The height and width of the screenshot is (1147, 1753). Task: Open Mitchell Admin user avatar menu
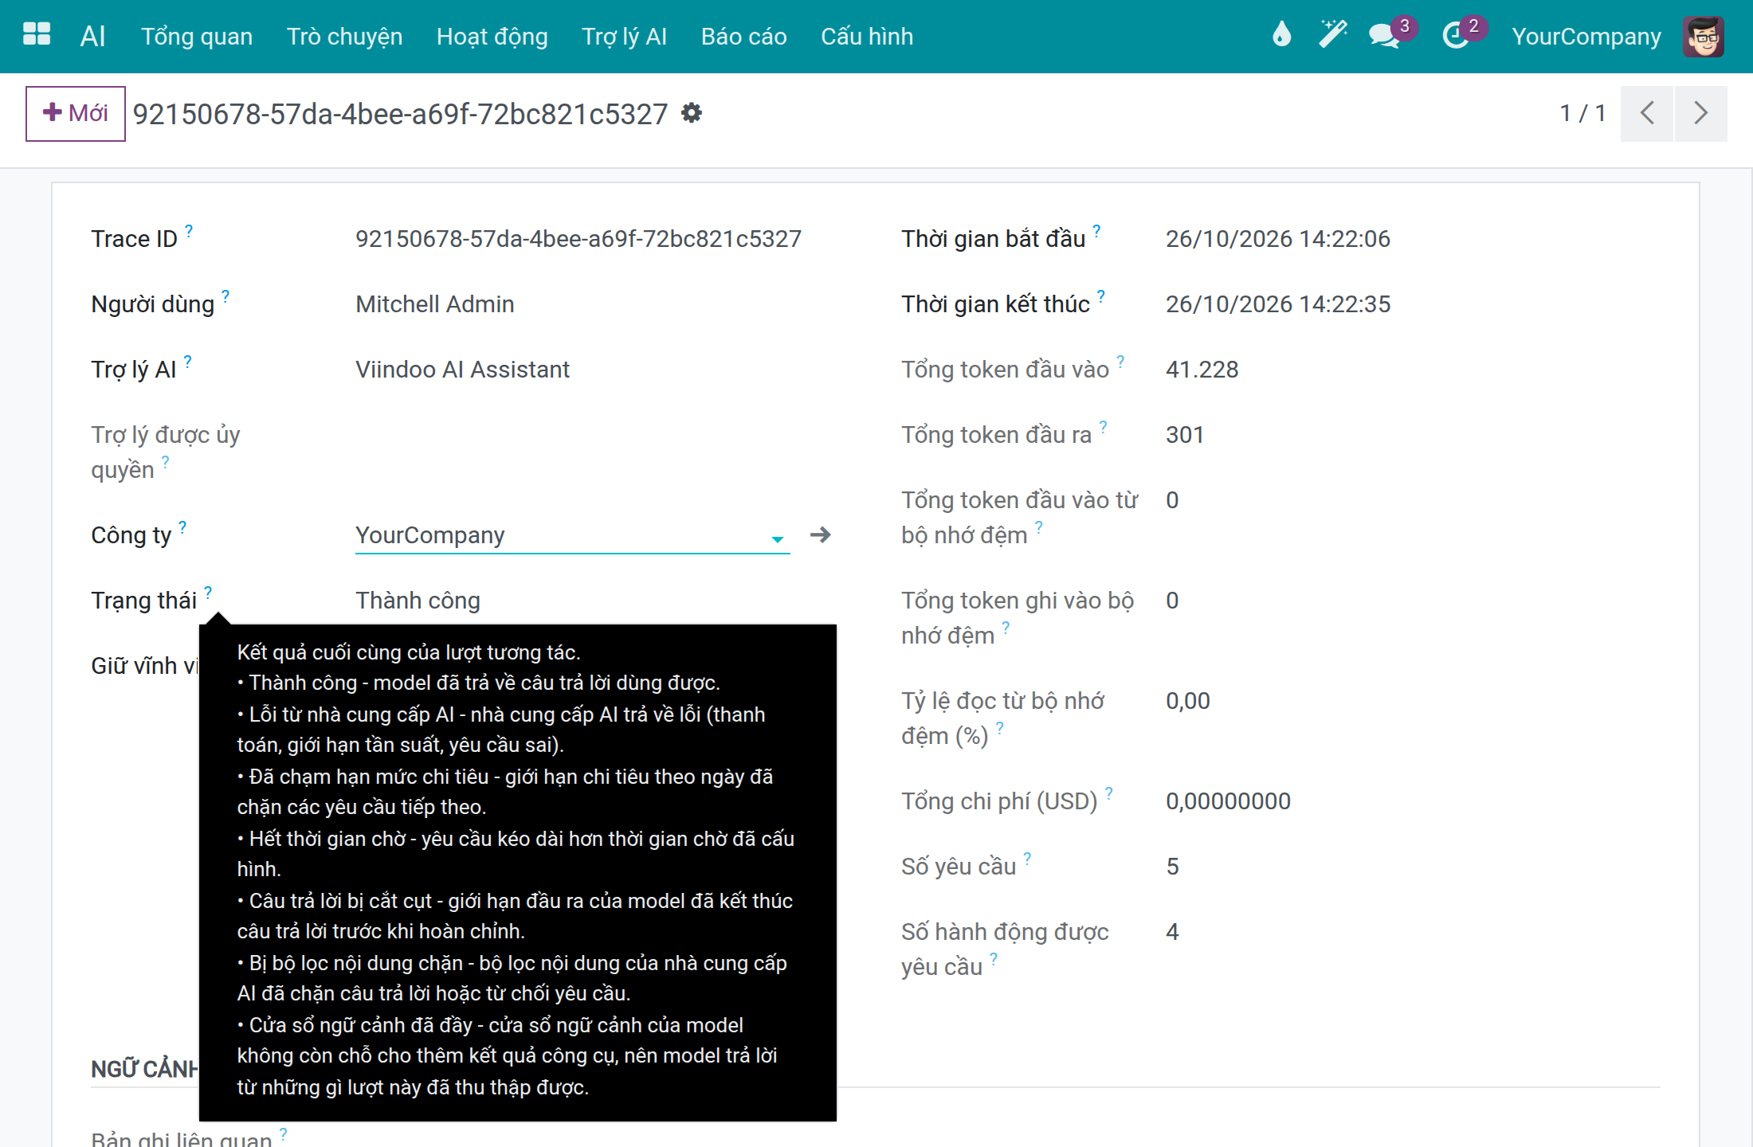tap(1704, 37)
